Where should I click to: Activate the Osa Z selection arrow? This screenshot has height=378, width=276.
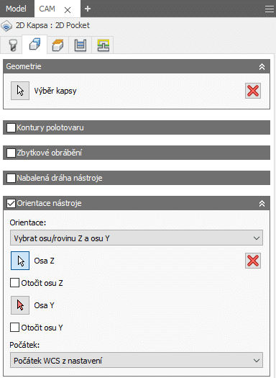(x=20, y=261)
